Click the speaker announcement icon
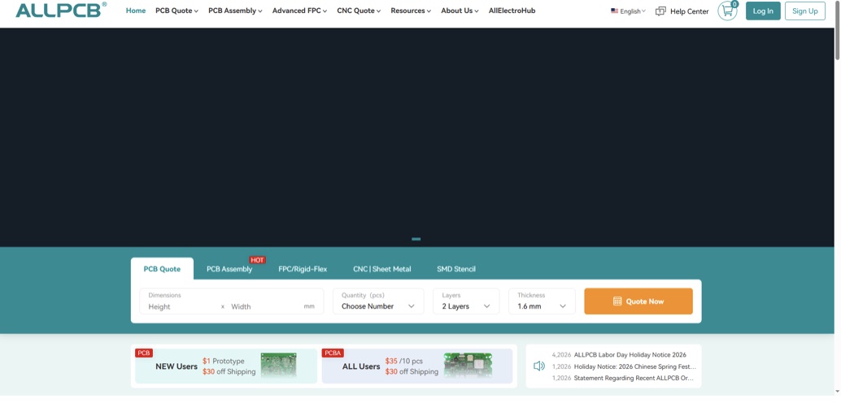This screenshot has width=841, height=403. pos(539,366)
